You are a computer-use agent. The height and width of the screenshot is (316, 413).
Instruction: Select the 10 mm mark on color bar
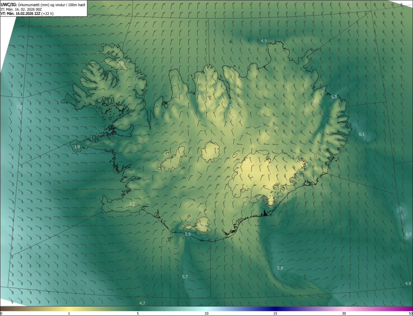point(206,313)
